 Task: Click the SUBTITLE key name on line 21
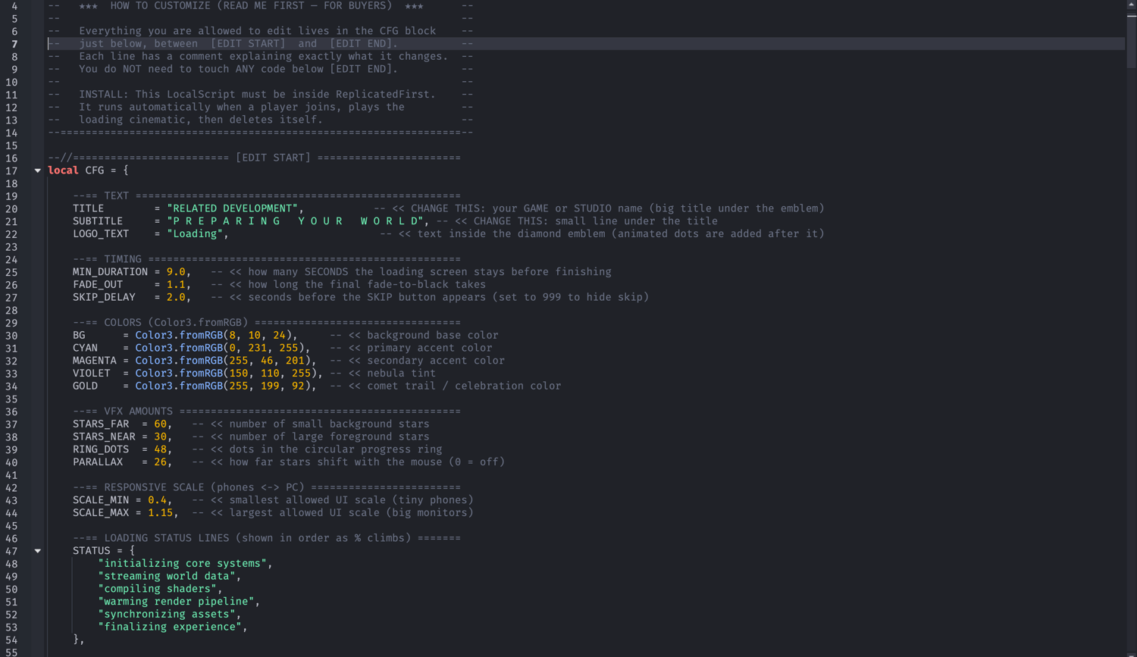(98, 221)
